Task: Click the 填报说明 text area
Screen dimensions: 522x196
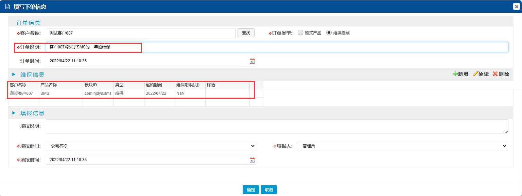Action: tap(277, 126)
